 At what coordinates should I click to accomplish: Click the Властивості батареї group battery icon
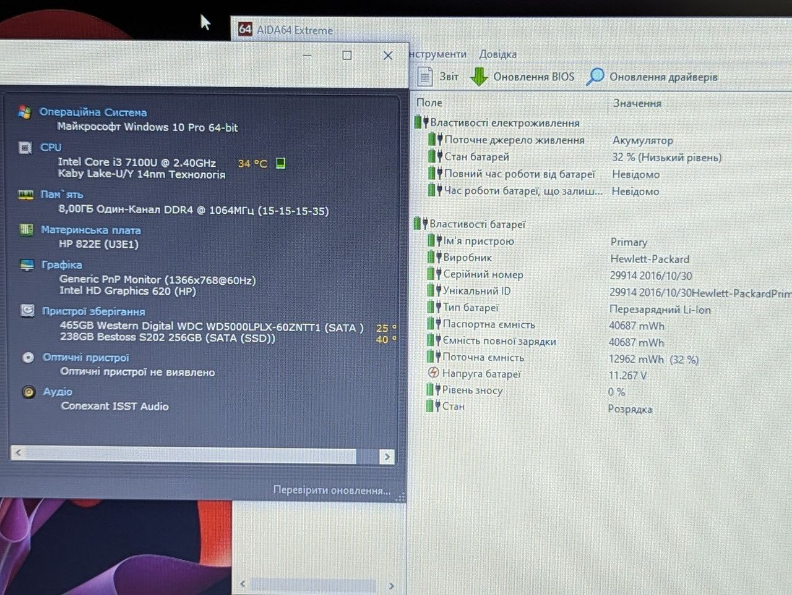(x=421, y=224)
